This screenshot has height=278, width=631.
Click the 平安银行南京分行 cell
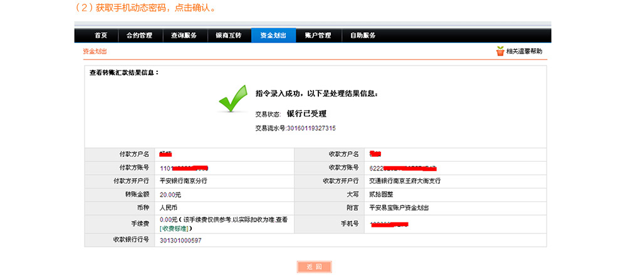[184, 181]
